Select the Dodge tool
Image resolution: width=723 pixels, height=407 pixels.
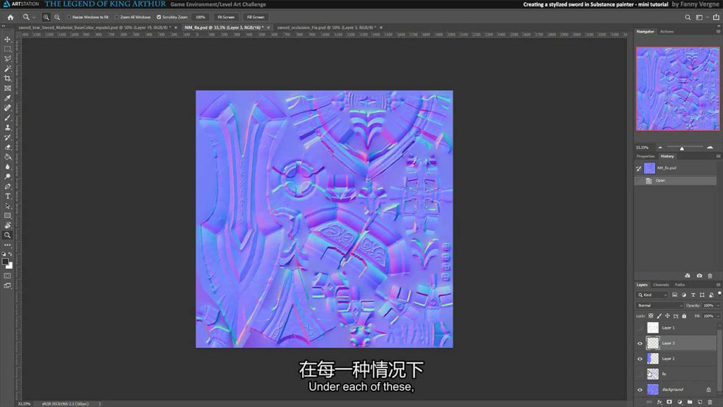point(7,176)
